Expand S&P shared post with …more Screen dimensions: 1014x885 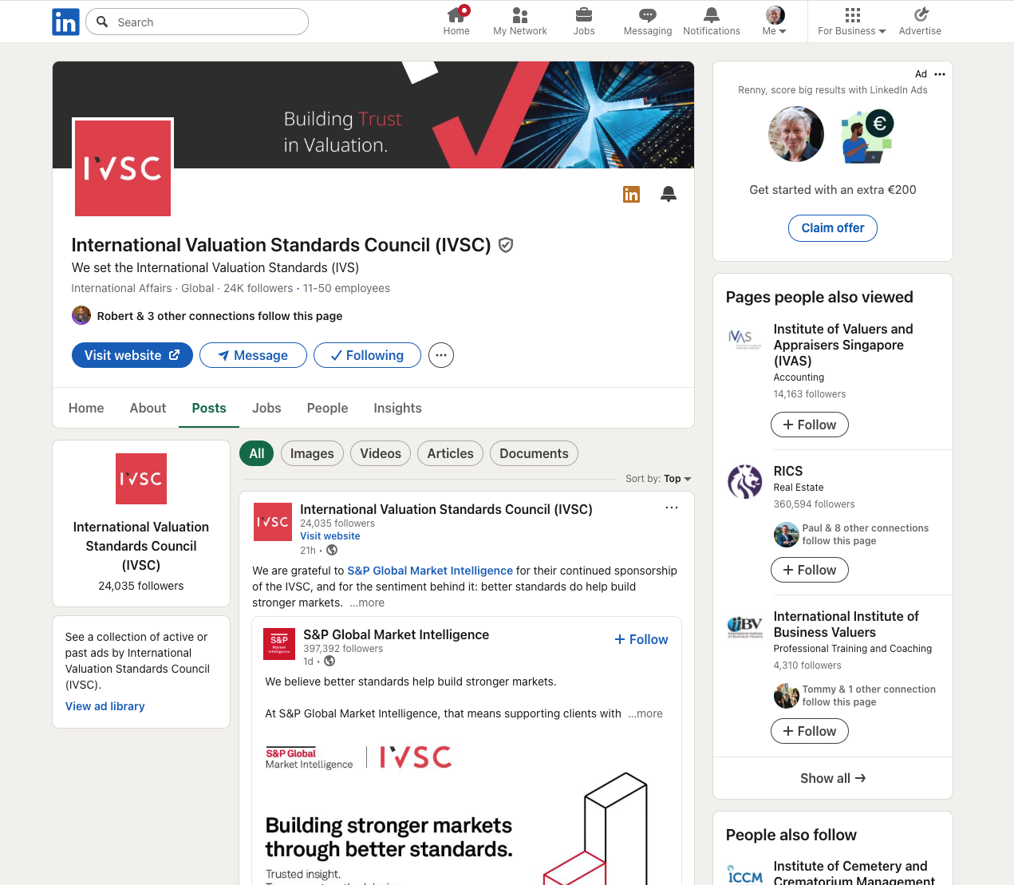[645, 713]
